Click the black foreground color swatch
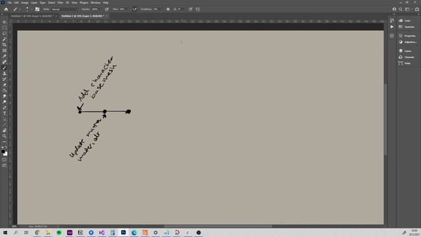The image size is (421, 237). pyautogui.click(x=3, y=151)
